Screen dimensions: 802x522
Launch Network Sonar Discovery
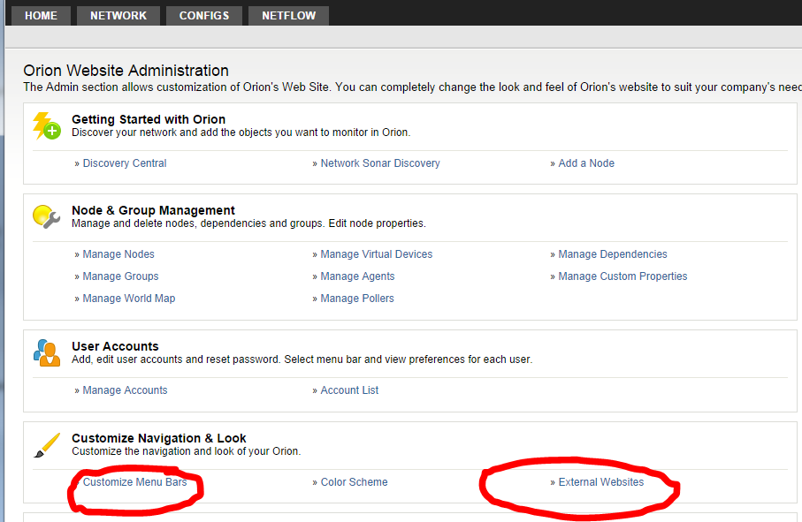(x=380, y=163)
